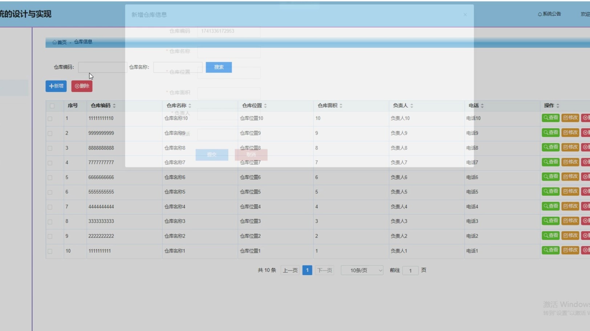Check the row checkbox for 仓库名称6

point(50,177)
